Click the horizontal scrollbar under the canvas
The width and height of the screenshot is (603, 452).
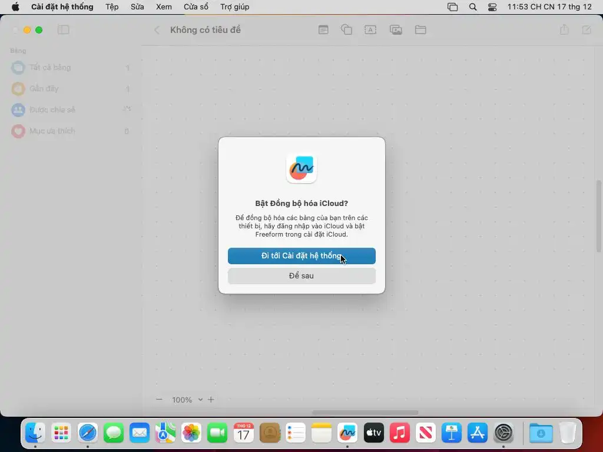coord(365,413)
